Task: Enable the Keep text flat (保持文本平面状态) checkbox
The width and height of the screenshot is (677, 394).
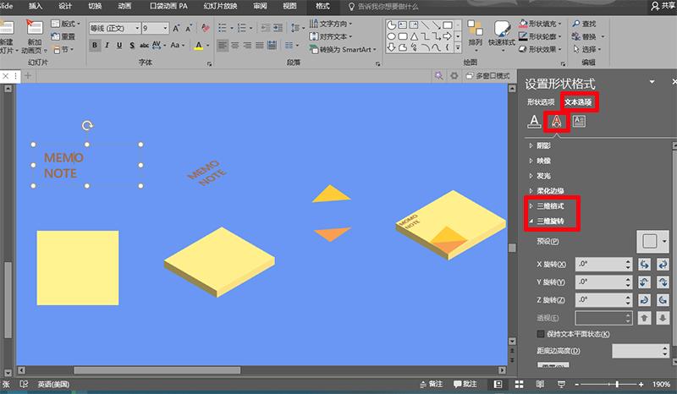Action: click(542, 335)
